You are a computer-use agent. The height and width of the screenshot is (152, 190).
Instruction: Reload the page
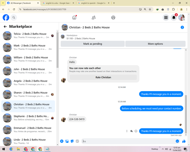pyautogui.click(x=14, y=9)
